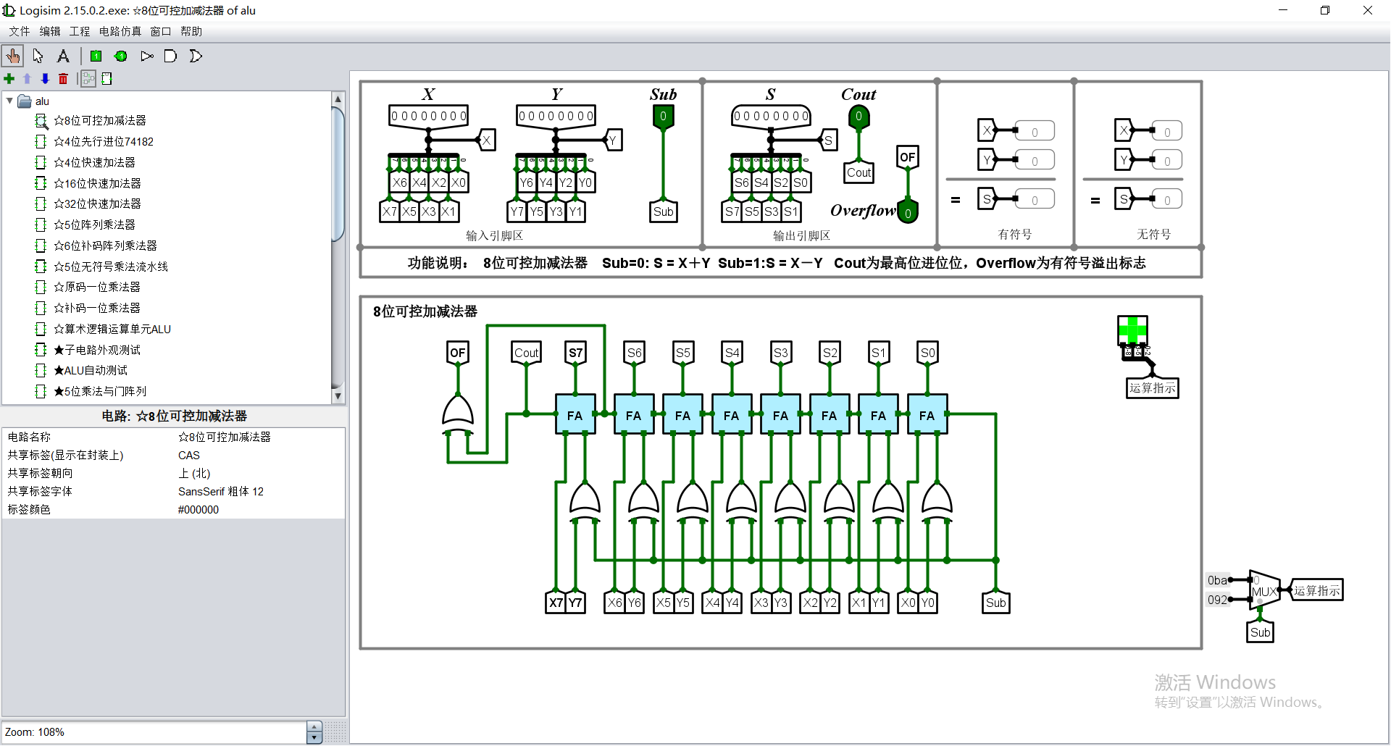Screen dimensions: 1391x746
Task: Pick the output pin component
Action: pos(120,56)
